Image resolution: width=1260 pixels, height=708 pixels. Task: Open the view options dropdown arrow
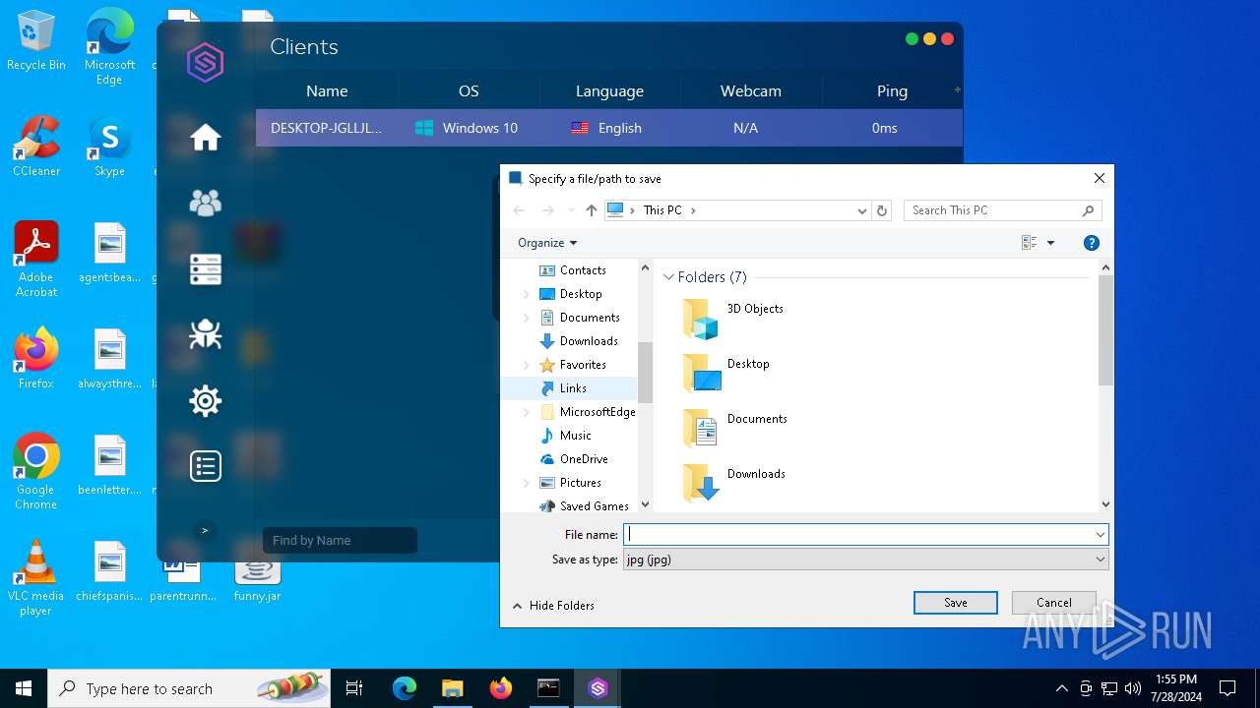[1050, 243]
